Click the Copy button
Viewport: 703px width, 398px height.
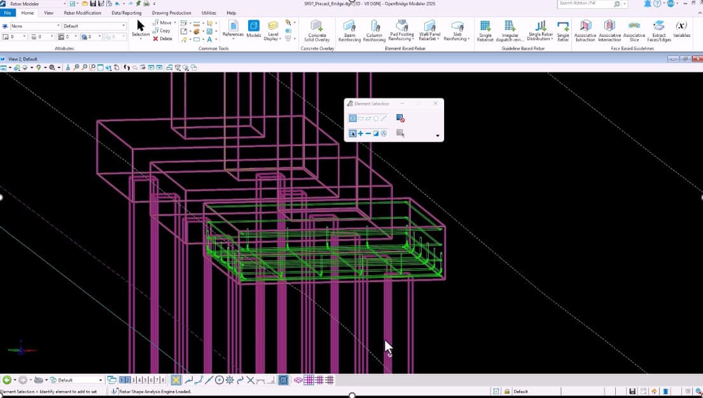[162, 31]
